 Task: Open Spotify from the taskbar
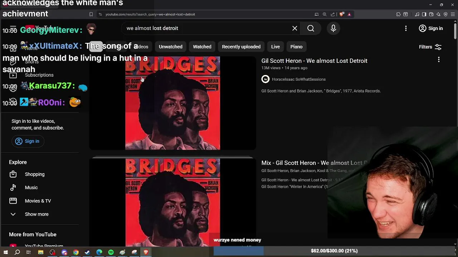[x=111, y=252]
